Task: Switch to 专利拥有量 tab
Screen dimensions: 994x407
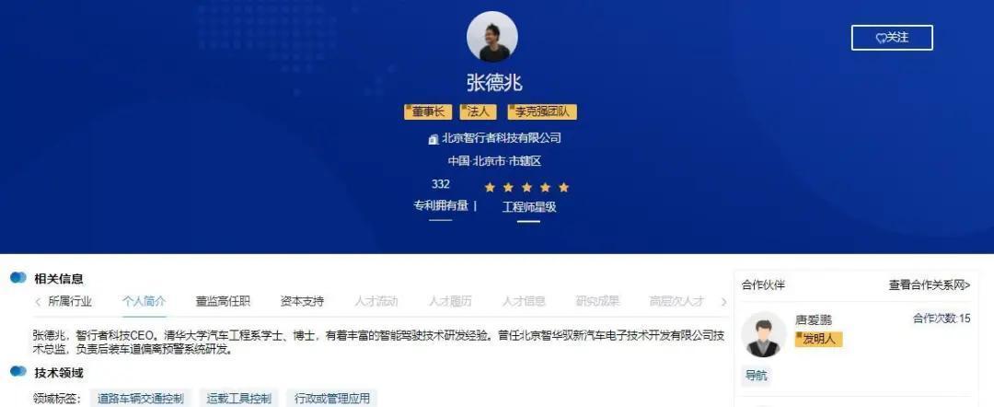Action: [441, 206]
